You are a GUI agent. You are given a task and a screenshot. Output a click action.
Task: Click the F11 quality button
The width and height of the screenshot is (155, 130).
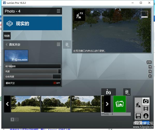pyautogui.click(x=149, y=62)
